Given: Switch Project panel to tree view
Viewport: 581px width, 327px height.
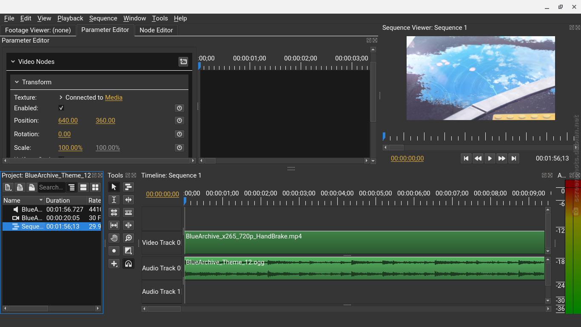Looking at the screenshot, I should [72, 187].
